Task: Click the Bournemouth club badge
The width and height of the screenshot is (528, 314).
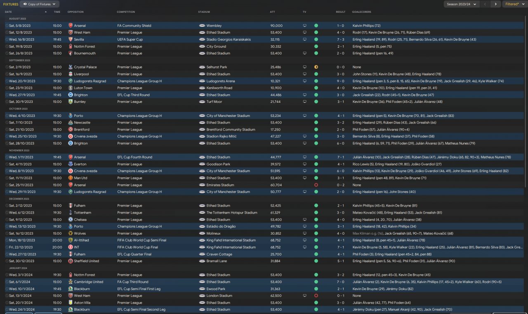Action: 71,53
